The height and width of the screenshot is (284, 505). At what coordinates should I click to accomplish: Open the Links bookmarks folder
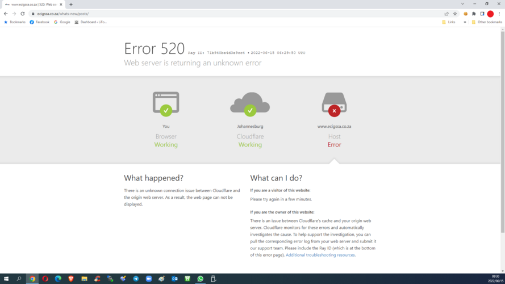coord(449,22)
